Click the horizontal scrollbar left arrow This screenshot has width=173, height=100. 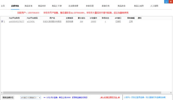pos(2,93)
